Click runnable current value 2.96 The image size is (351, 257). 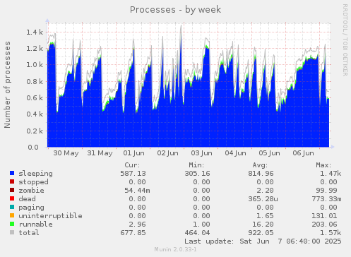(137, 225)
